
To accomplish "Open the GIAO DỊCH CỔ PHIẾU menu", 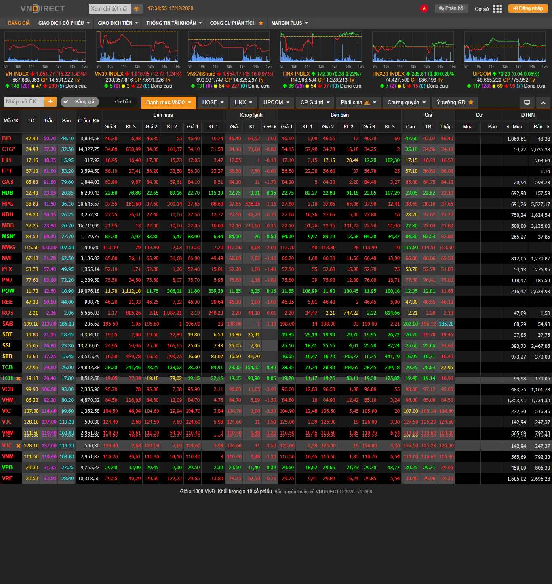I will (64, 23).
